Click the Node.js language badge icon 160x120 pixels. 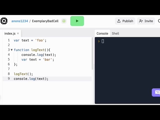[64, 21]
